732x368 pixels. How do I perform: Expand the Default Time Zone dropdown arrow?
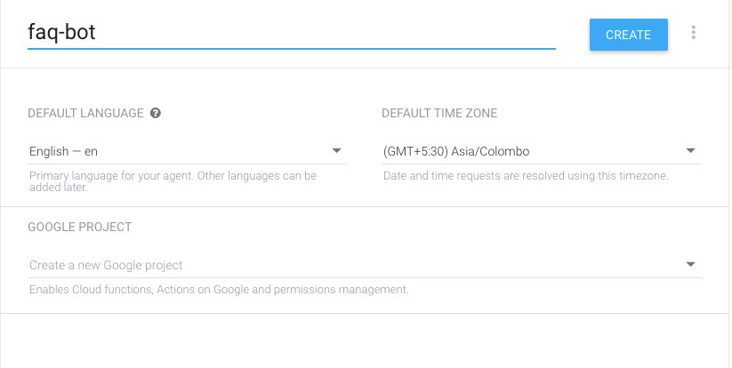(690, 150)
